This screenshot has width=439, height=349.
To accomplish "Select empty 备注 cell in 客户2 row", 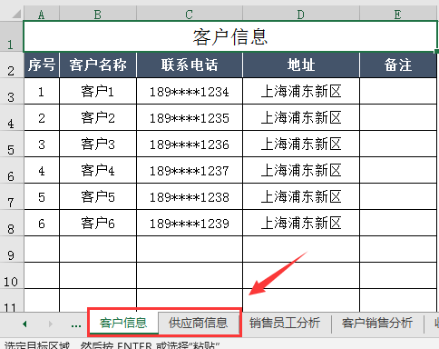I will coord(398,118).
